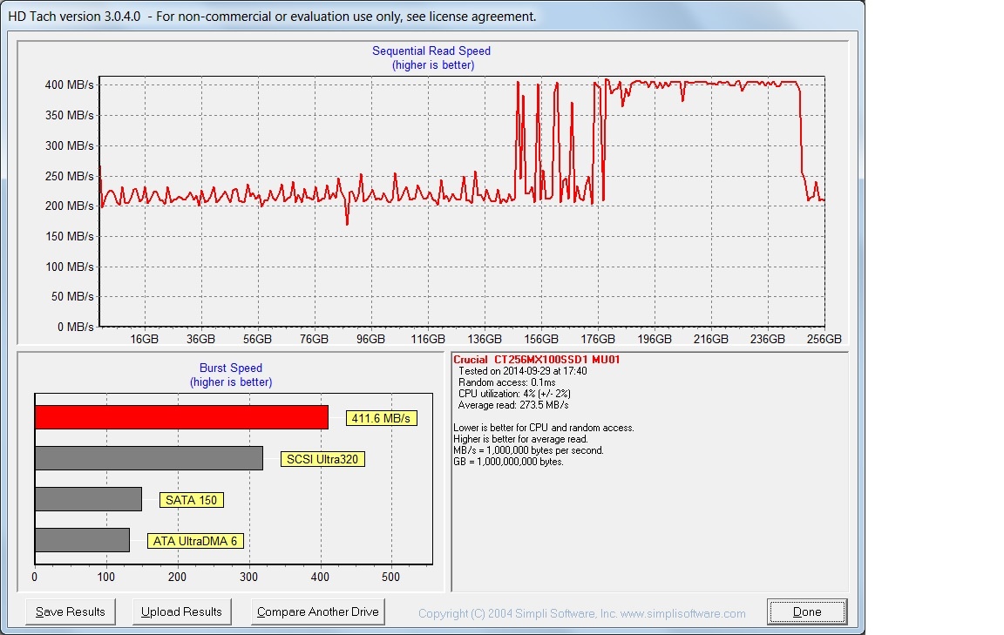Click the red 411.6 MB/s burst bar
1004x635 pixels.
pyautogui.click(x=182, y=417)
